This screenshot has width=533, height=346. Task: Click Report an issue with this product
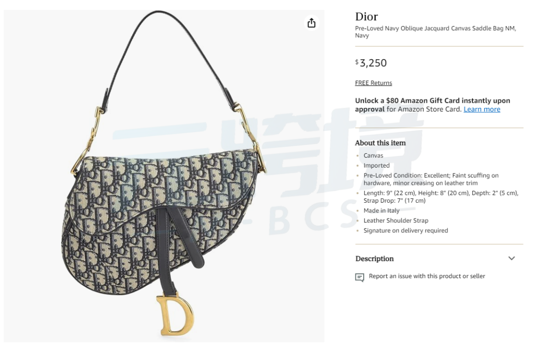[426, 276]
